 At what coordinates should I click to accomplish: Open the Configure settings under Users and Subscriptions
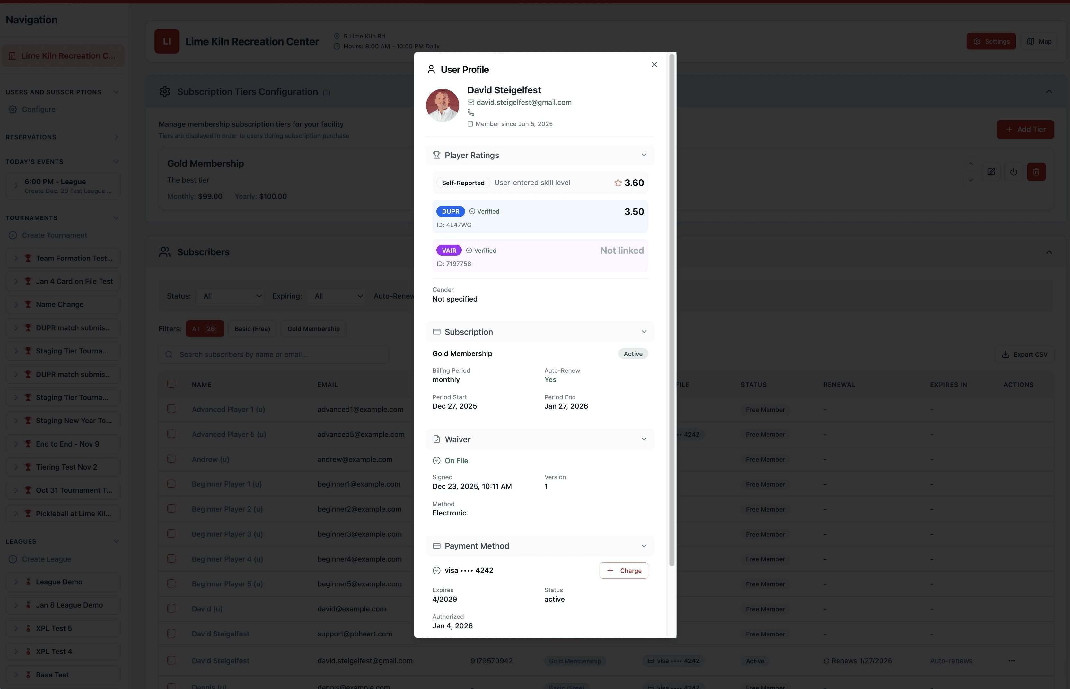pyautogui.click(x=39, y=109)
